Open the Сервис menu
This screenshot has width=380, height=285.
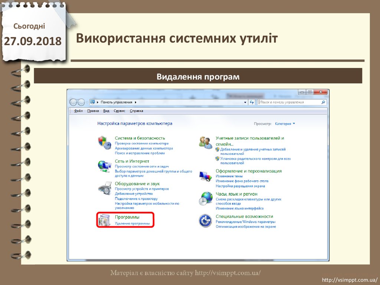point(119,111)
